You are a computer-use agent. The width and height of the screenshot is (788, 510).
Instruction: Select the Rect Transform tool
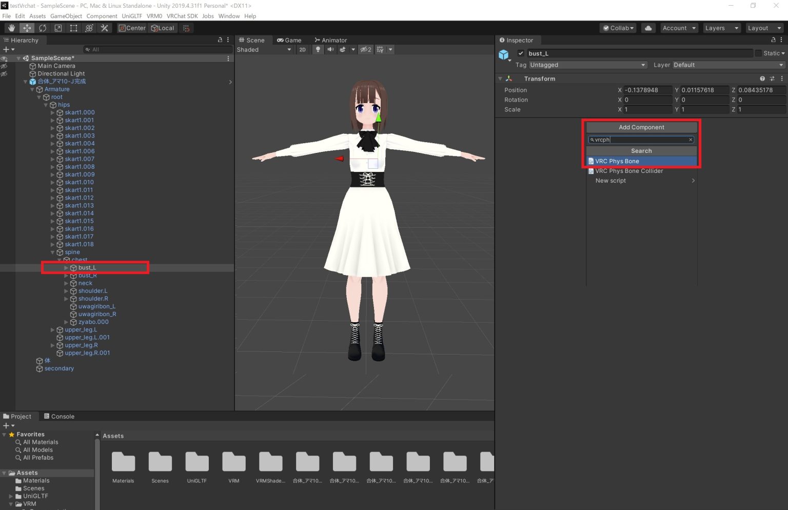coord(73,28)
